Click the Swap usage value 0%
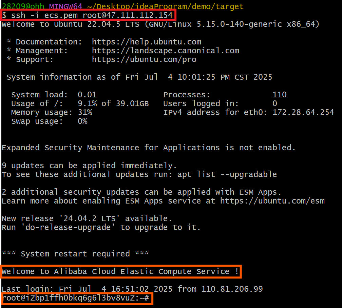Viewport: 342px width, 308px height. pyautogui.click(x=82, y=121)
